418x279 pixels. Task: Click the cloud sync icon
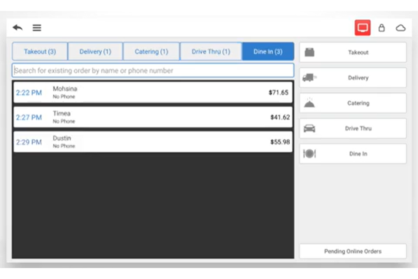click(401, 28)
